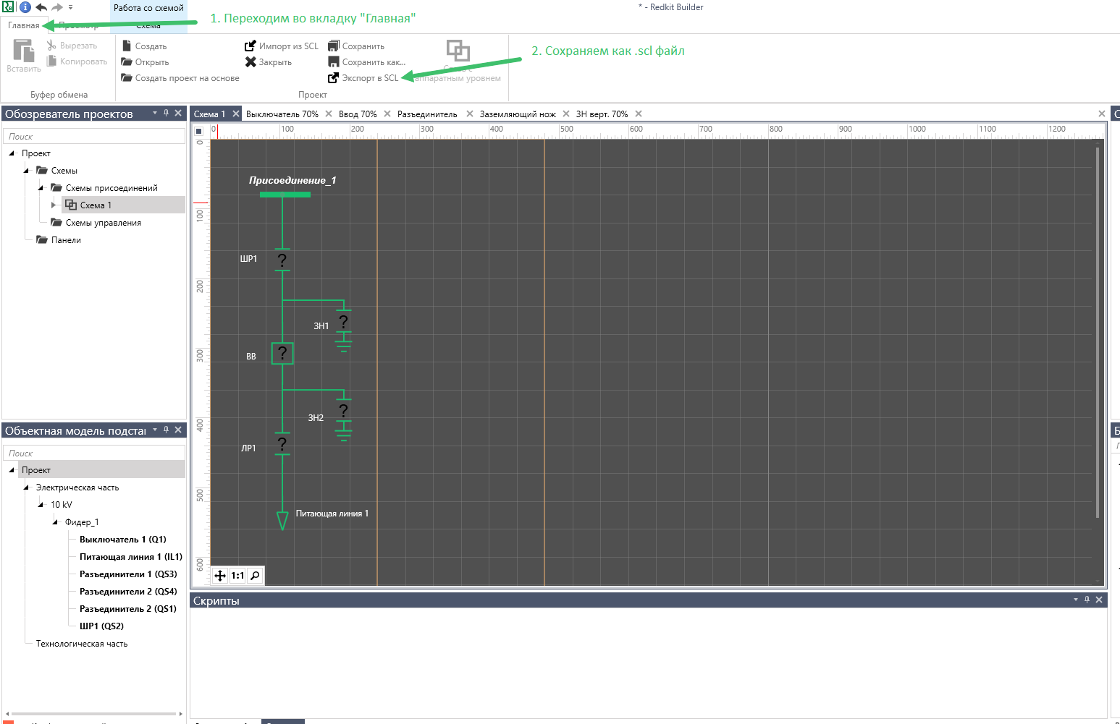The image size is (1120, 724).
Task: Open the Работа со схемой contextual tab
Action: (x=148, y=8)
